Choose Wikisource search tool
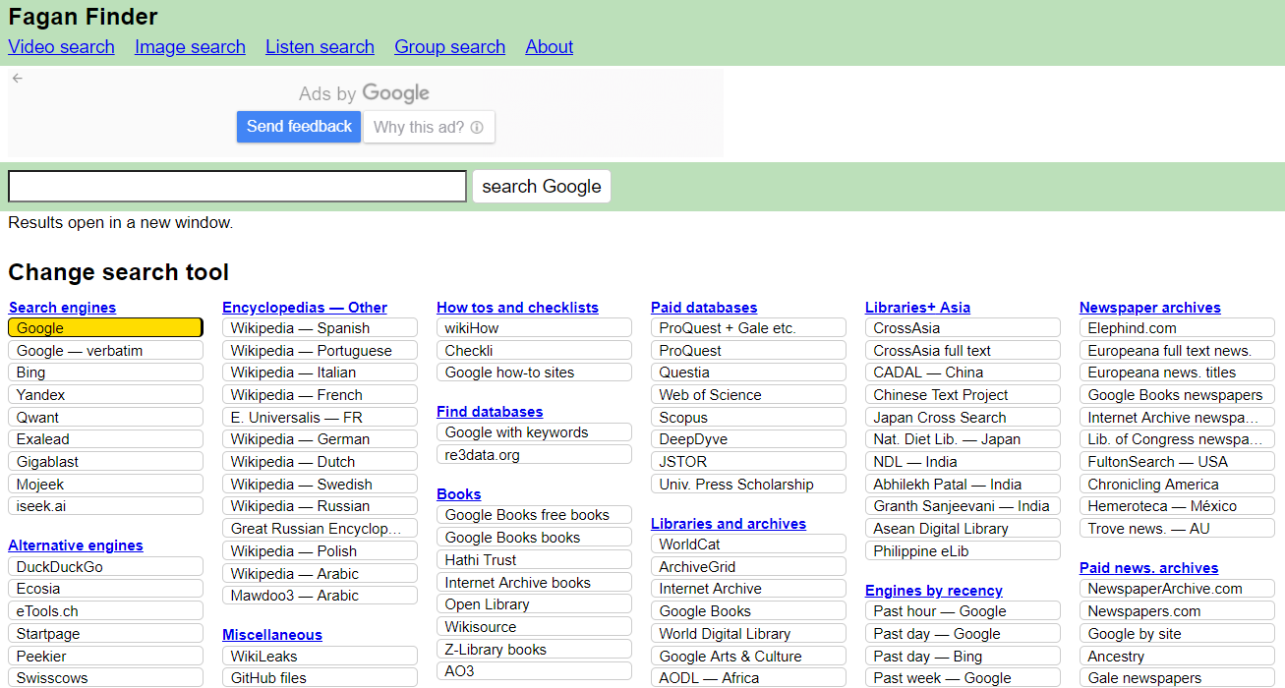 (534, 627)
